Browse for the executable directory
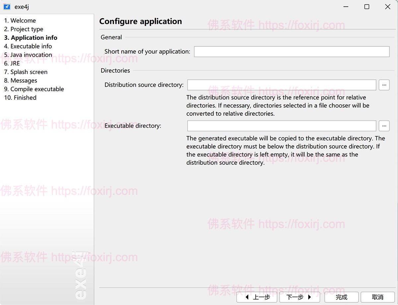The image size is (398, 305). (384, 126)
